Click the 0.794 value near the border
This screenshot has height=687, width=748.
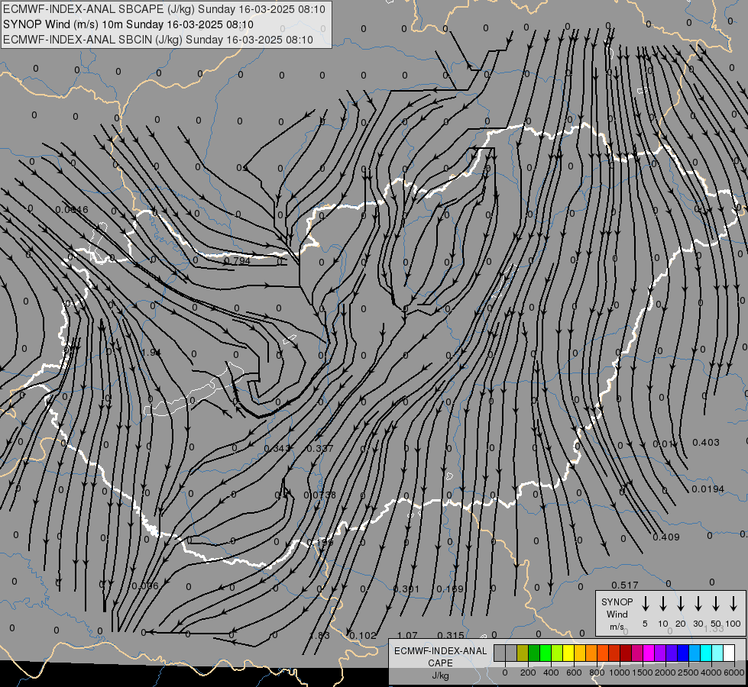tap(237, 260)
